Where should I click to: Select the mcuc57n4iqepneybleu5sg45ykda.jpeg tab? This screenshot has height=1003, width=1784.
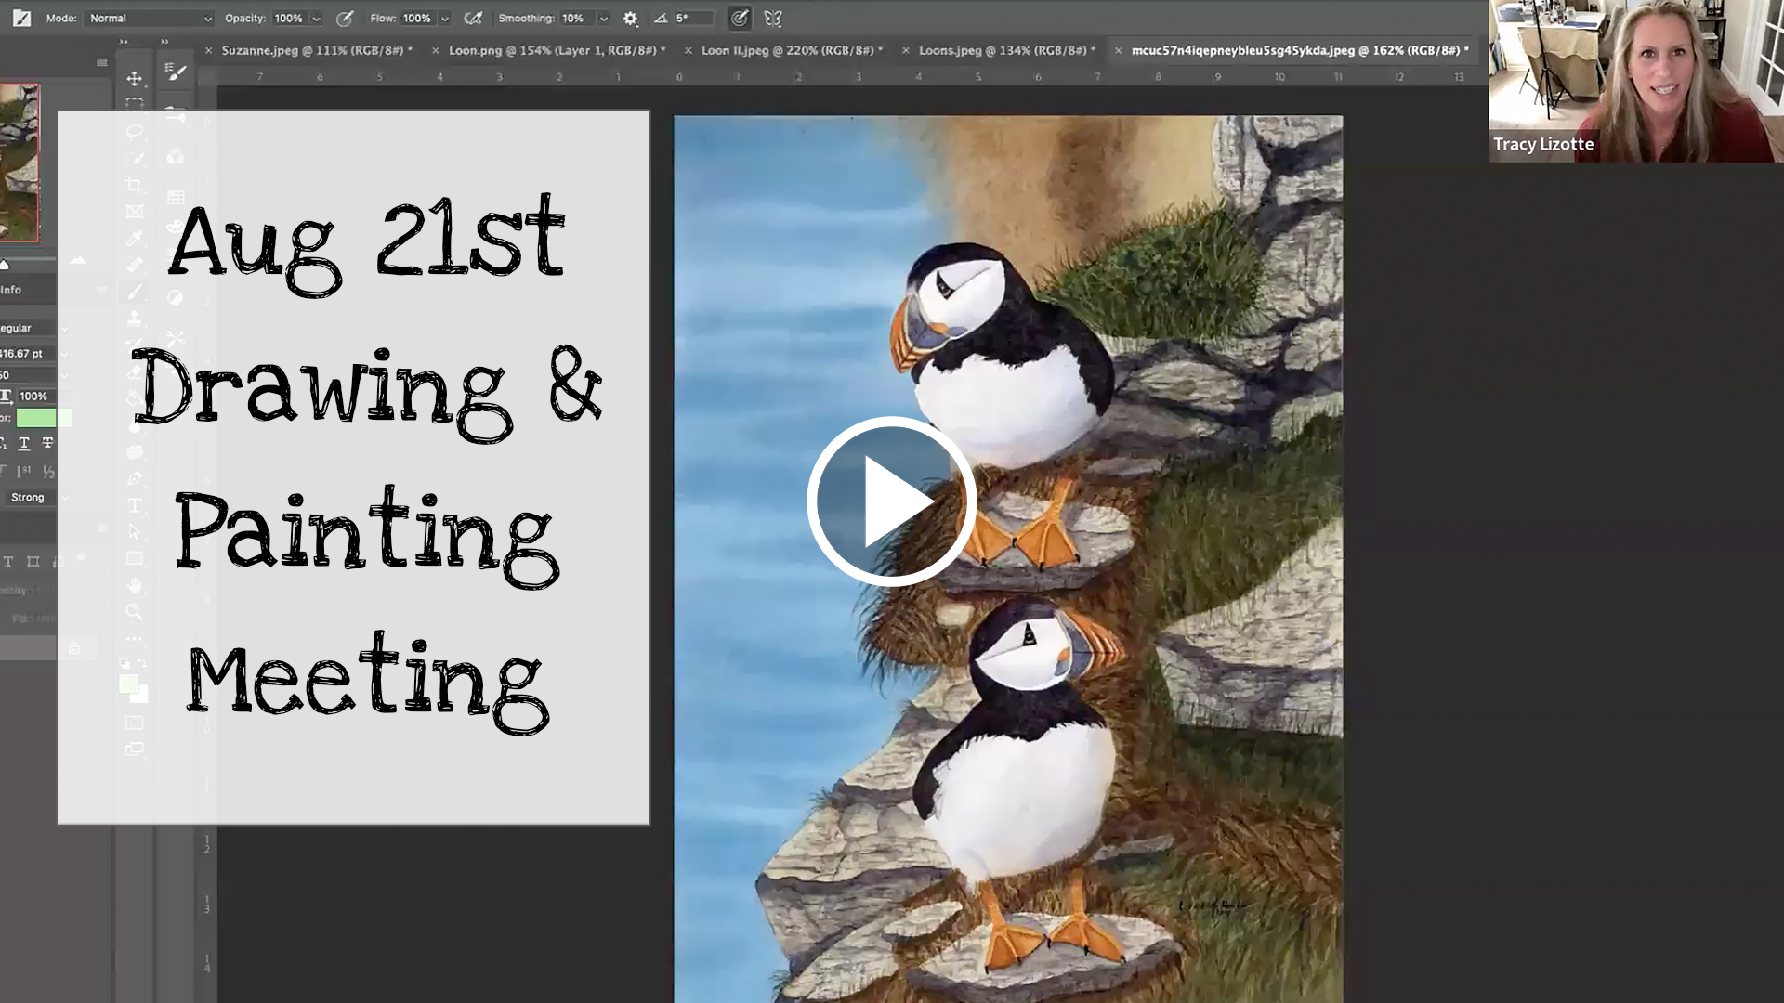click(x=1300, y=50)
